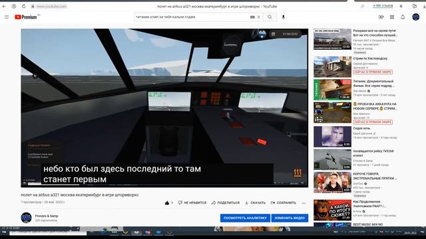Click the video title below the player
The image size is (426, 239).
click(80, 195)
